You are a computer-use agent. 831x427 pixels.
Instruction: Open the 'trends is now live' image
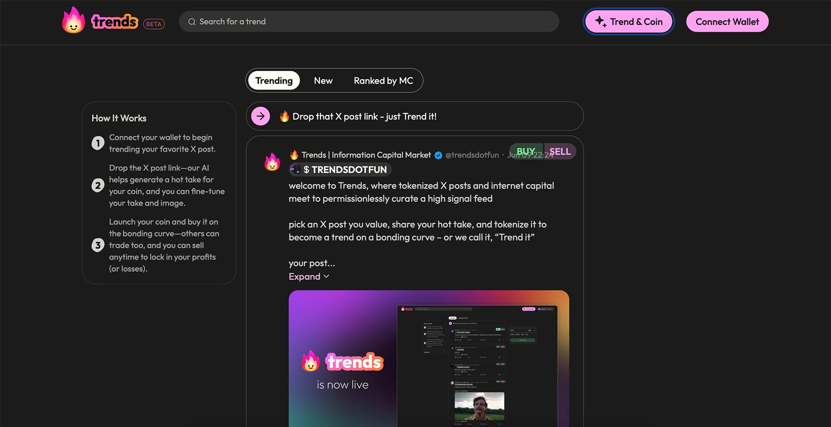428,358
